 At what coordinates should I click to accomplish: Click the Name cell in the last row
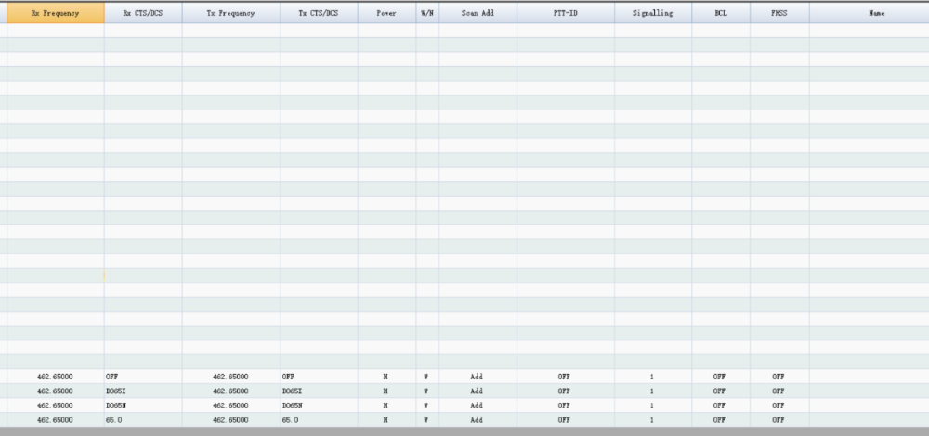pos(869,420)
